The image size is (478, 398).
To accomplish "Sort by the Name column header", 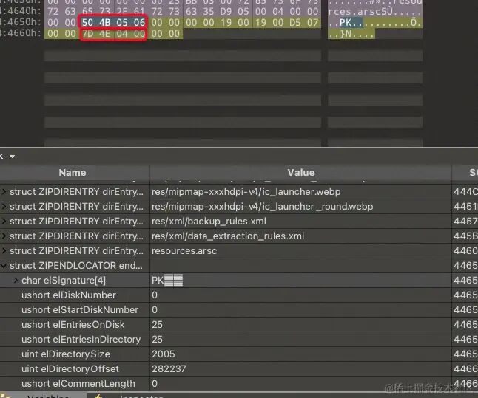I will [x=73, y=173].
